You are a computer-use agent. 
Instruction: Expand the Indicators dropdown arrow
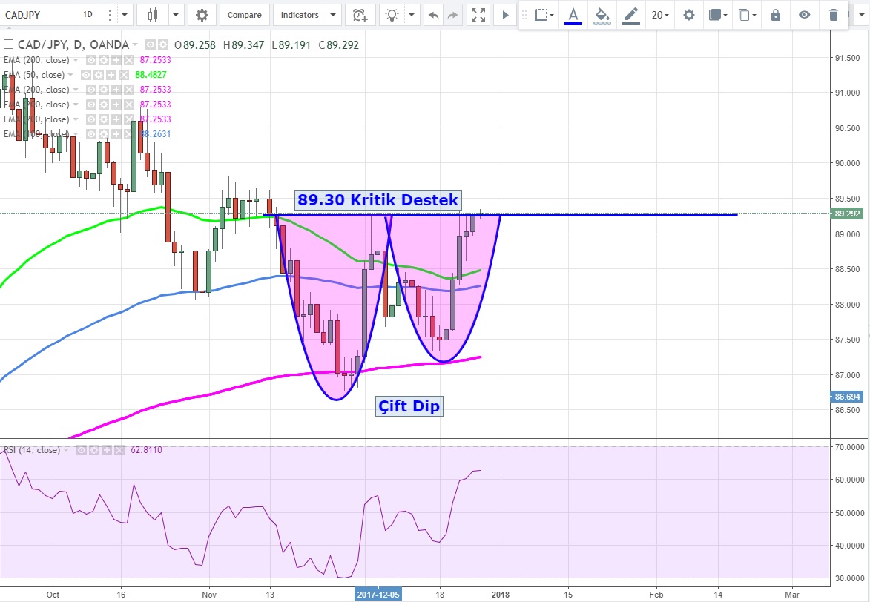[x=332, y=15]
